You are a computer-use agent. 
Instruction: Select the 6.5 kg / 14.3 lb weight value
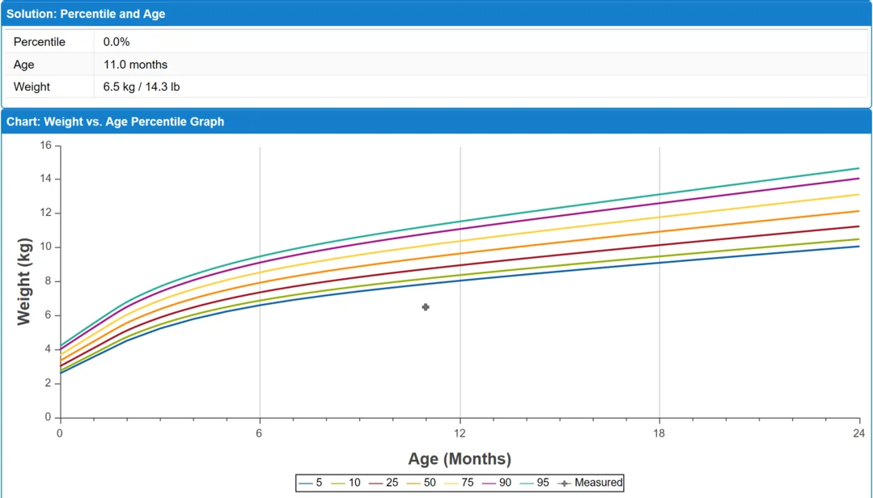point(142,87)
